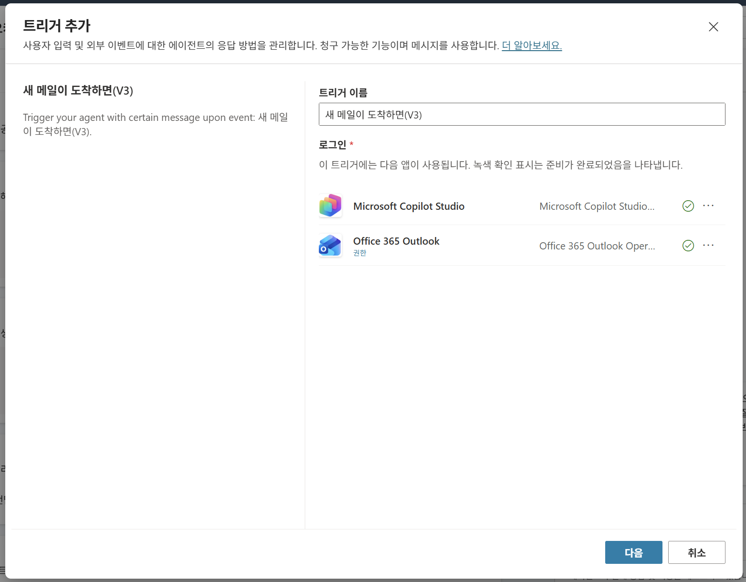
Task: Open more options for Microsoft Copilot Studio connection
Action: click(x=708, y=205)
